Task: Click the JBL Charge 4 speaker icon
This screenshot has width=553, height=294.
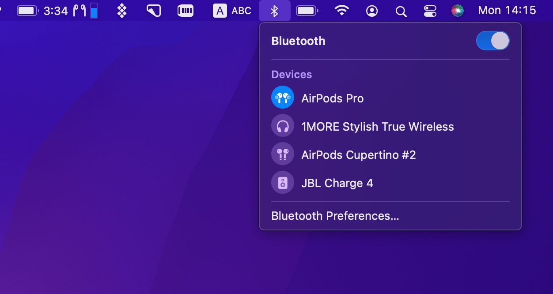Action: click(x=283, y=183)
